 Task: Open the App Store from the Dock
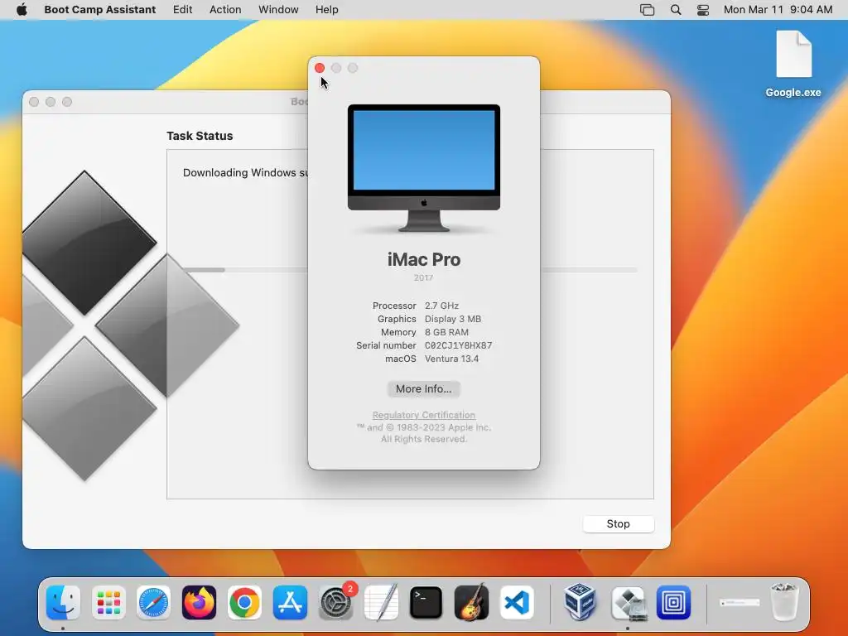point(290,603)
